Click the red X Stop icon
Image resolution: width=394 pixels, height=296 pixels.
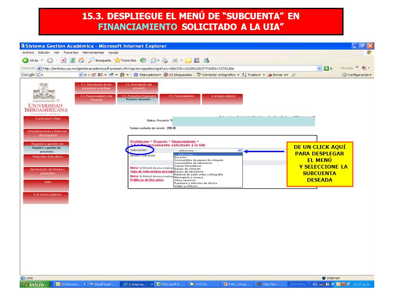[x=64, y=60]
